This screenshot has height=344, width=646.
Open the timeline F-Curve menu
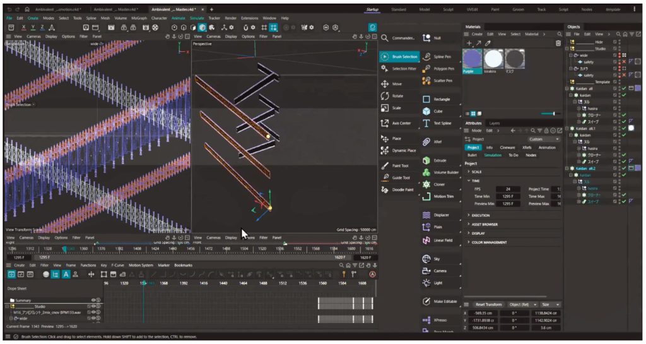117,265
